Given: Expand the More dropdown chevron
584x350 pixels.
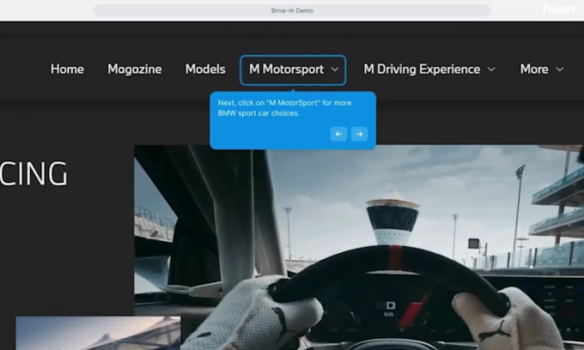Looking at the screenshot, I should [x=559, y=69].
